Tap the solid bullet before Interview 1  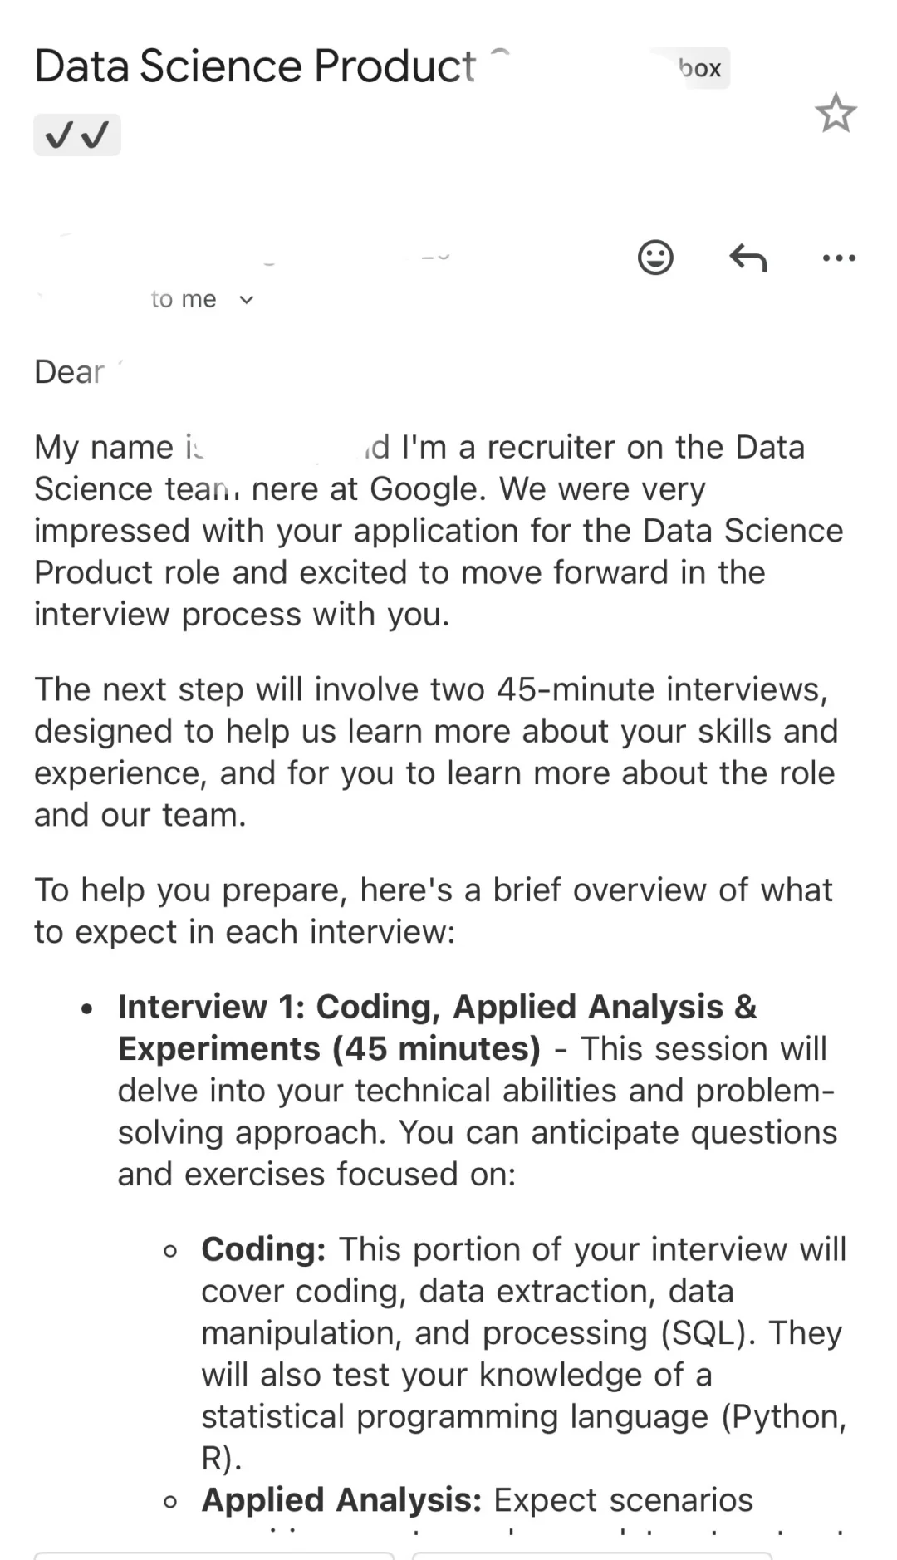pos(87,1009)
